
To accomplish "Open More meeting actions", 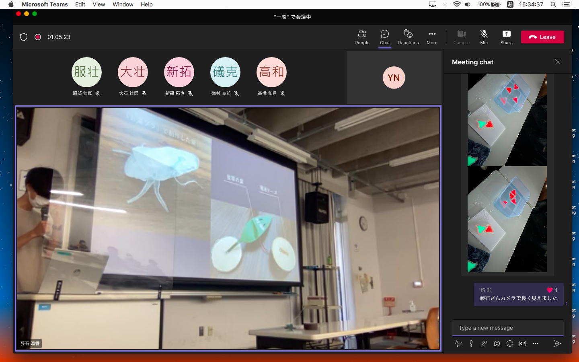I will (432, 37).
